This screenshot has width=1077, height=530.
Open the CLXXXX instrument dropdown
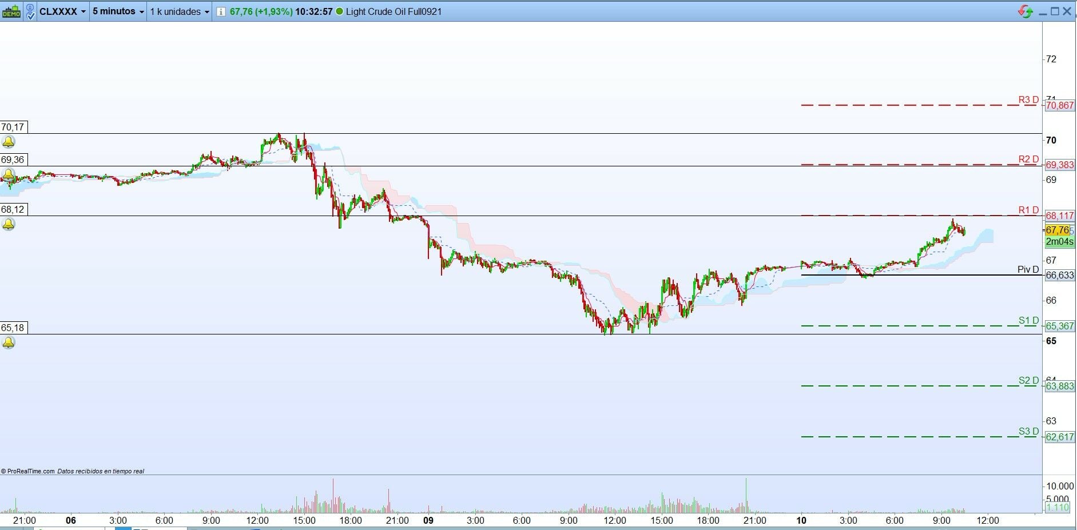coord(63,11)
